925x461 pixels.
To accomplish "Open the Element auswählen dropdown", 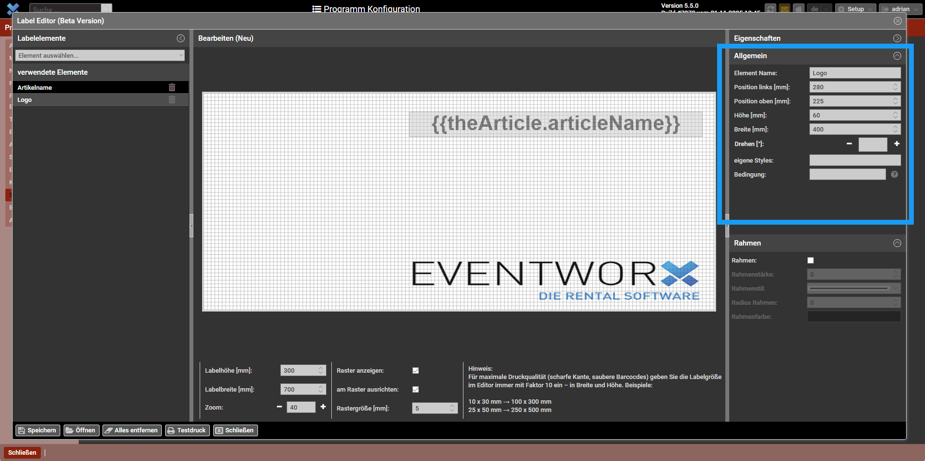I will pyautogui.click(x=100, y=56).
